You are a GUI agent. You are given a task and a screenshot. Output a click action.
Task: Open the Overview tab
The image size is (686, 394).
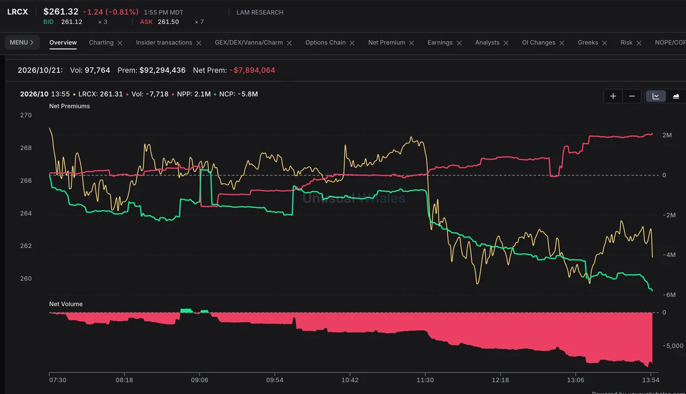click(63, 42)
